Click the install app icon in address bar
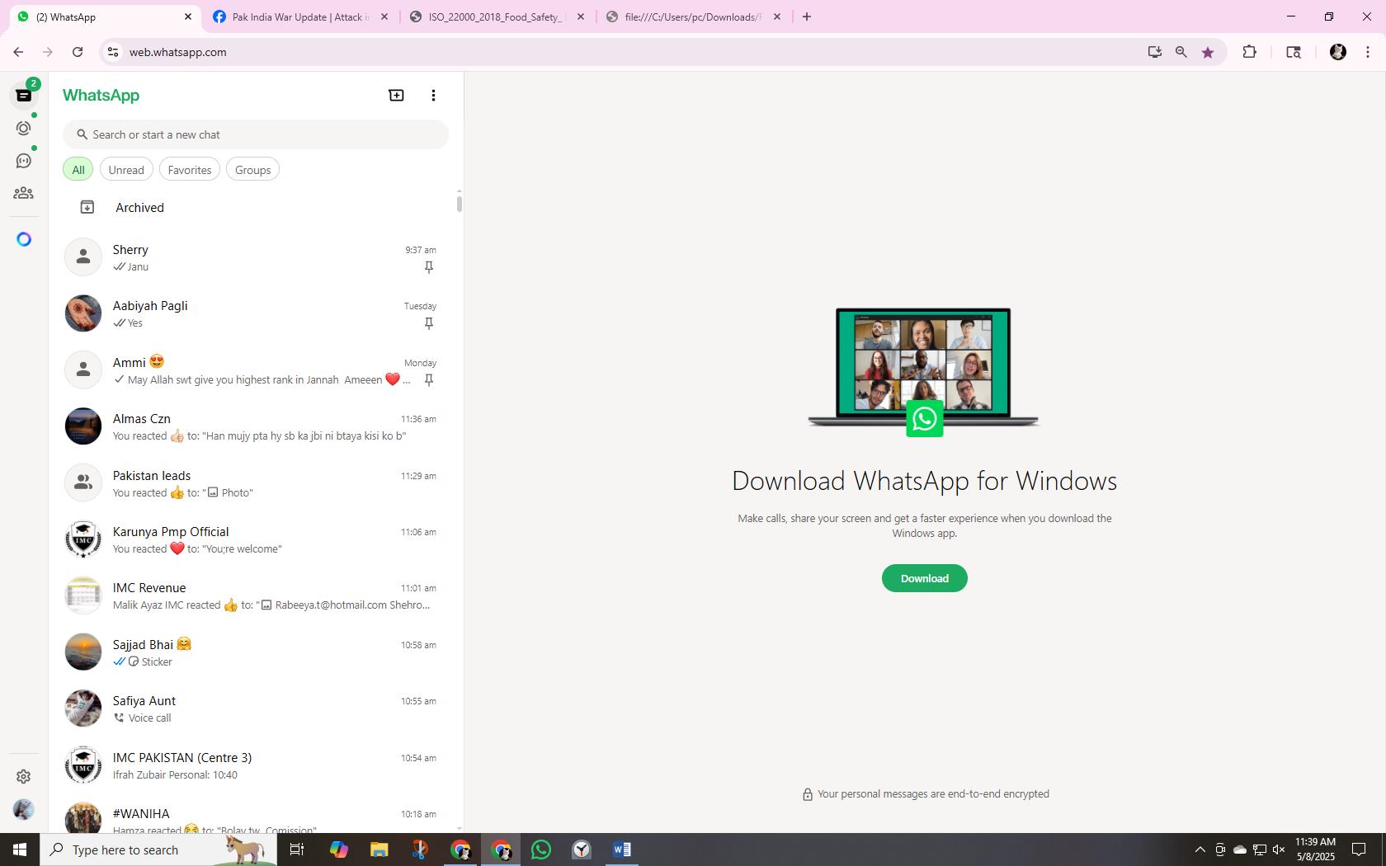Image resolution: width=1386 pixels, height=866 pixels. point(1154,52)
